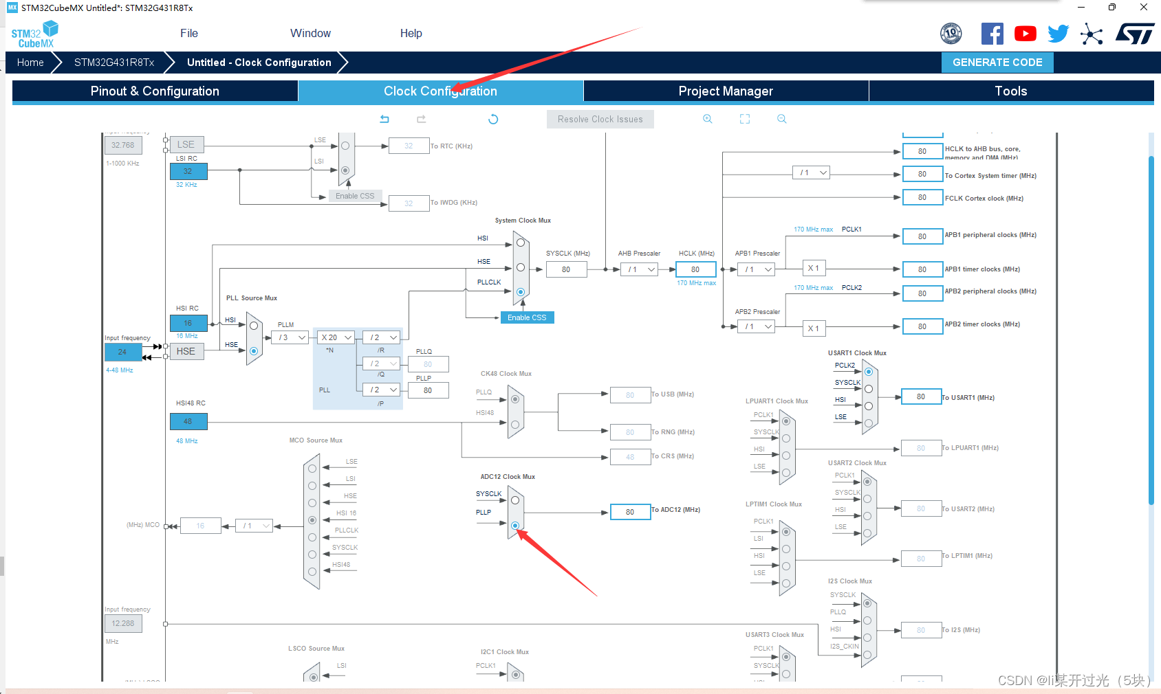This screenshot has height=694, width=1161.
Task: Click the ST community network icon
Action: [1092, 34]
